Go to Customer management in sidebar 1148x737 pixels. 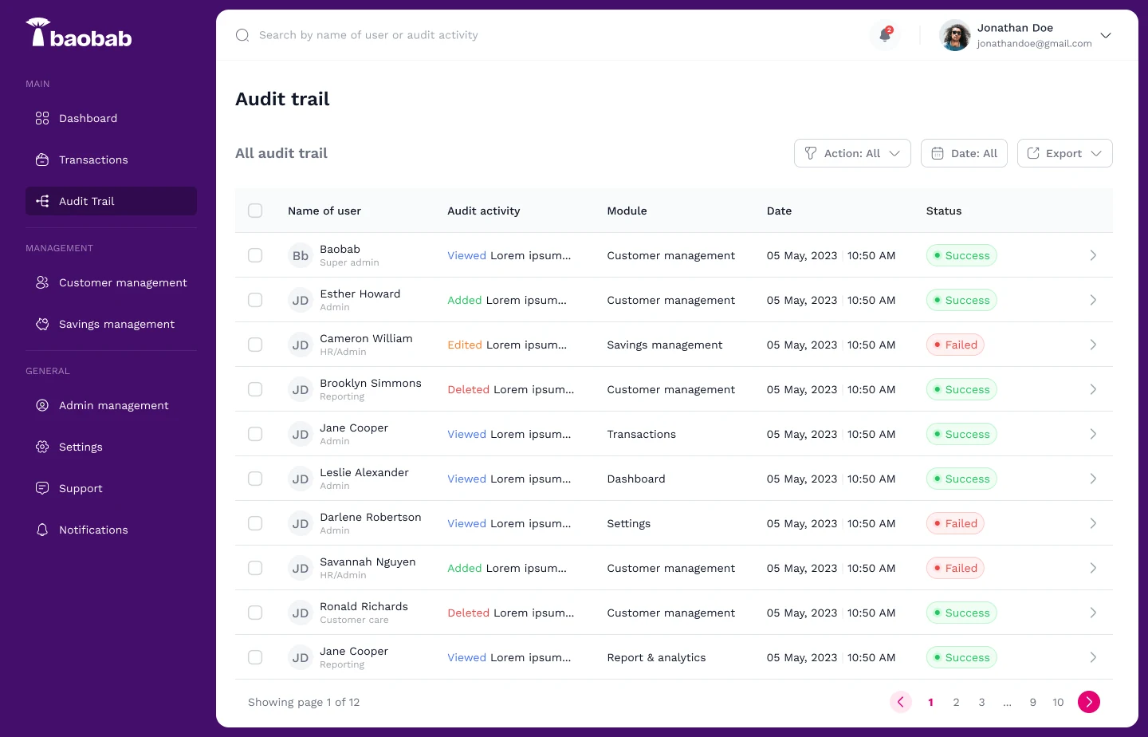pyautogui.click(x=111, y=282)
